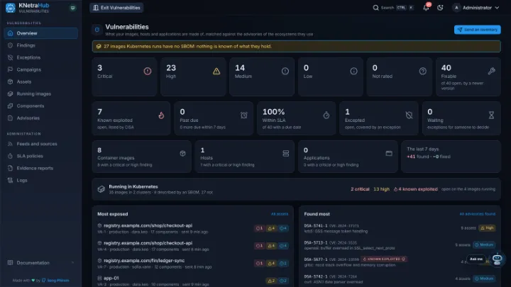Viewport: 511px width, 287px height.
Task: Open Campaigns in sidebar
Action: 40,69
